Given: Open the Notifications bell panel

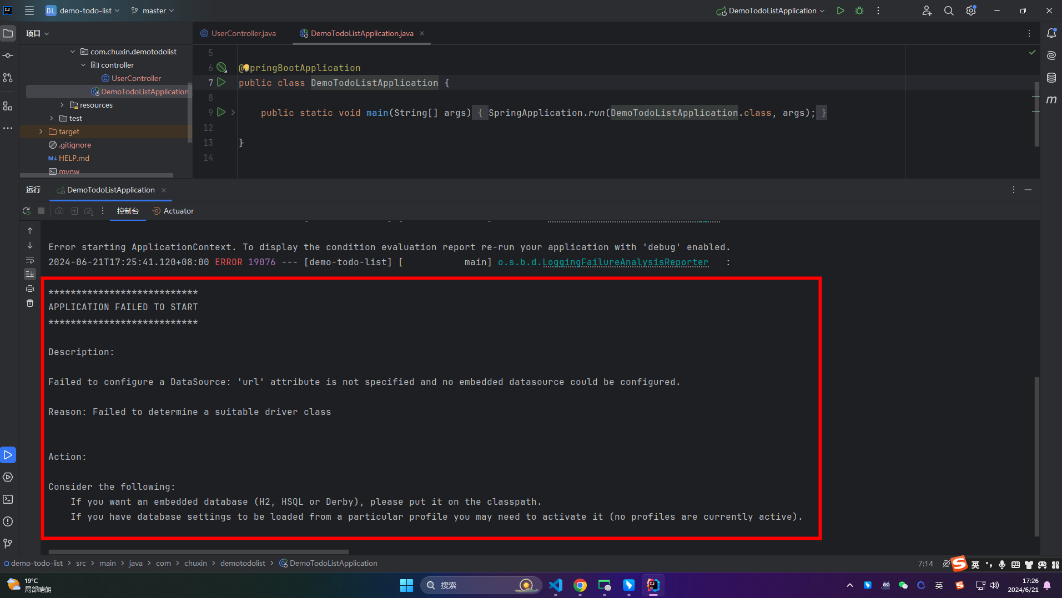Looking at the screenshot, I should tap(1051, 33).
